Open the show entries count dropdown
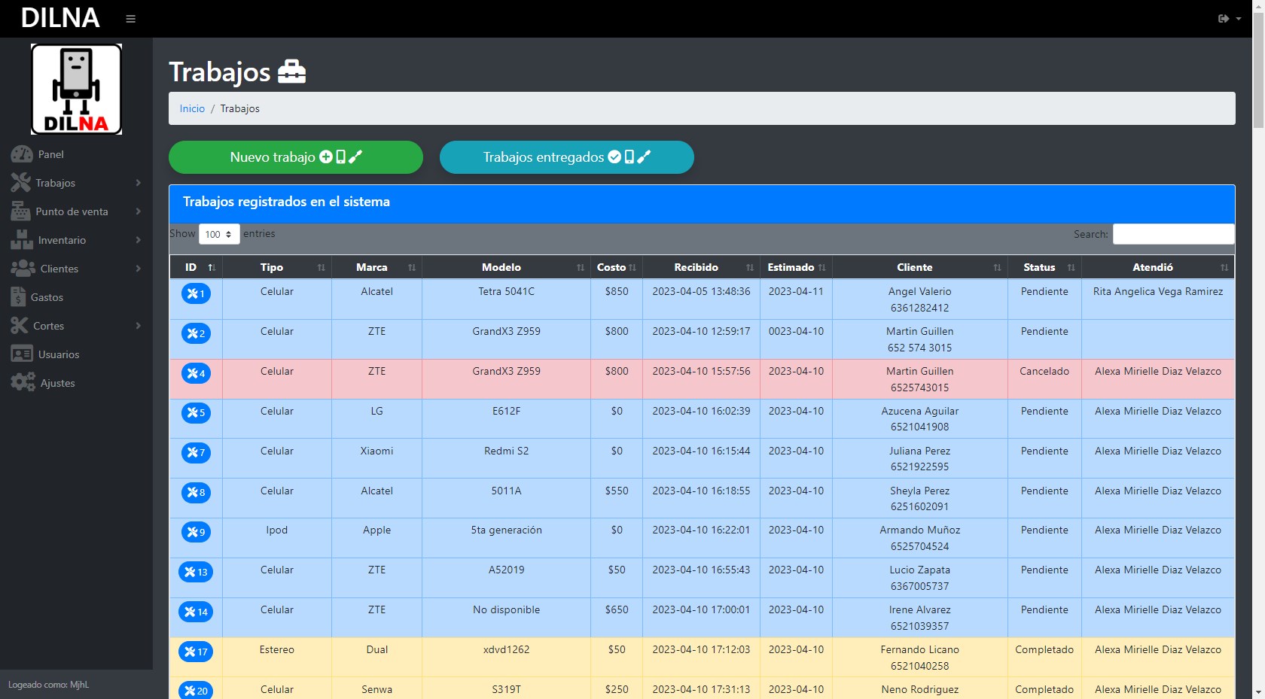1265x699 pixels. tap(219, 234)
